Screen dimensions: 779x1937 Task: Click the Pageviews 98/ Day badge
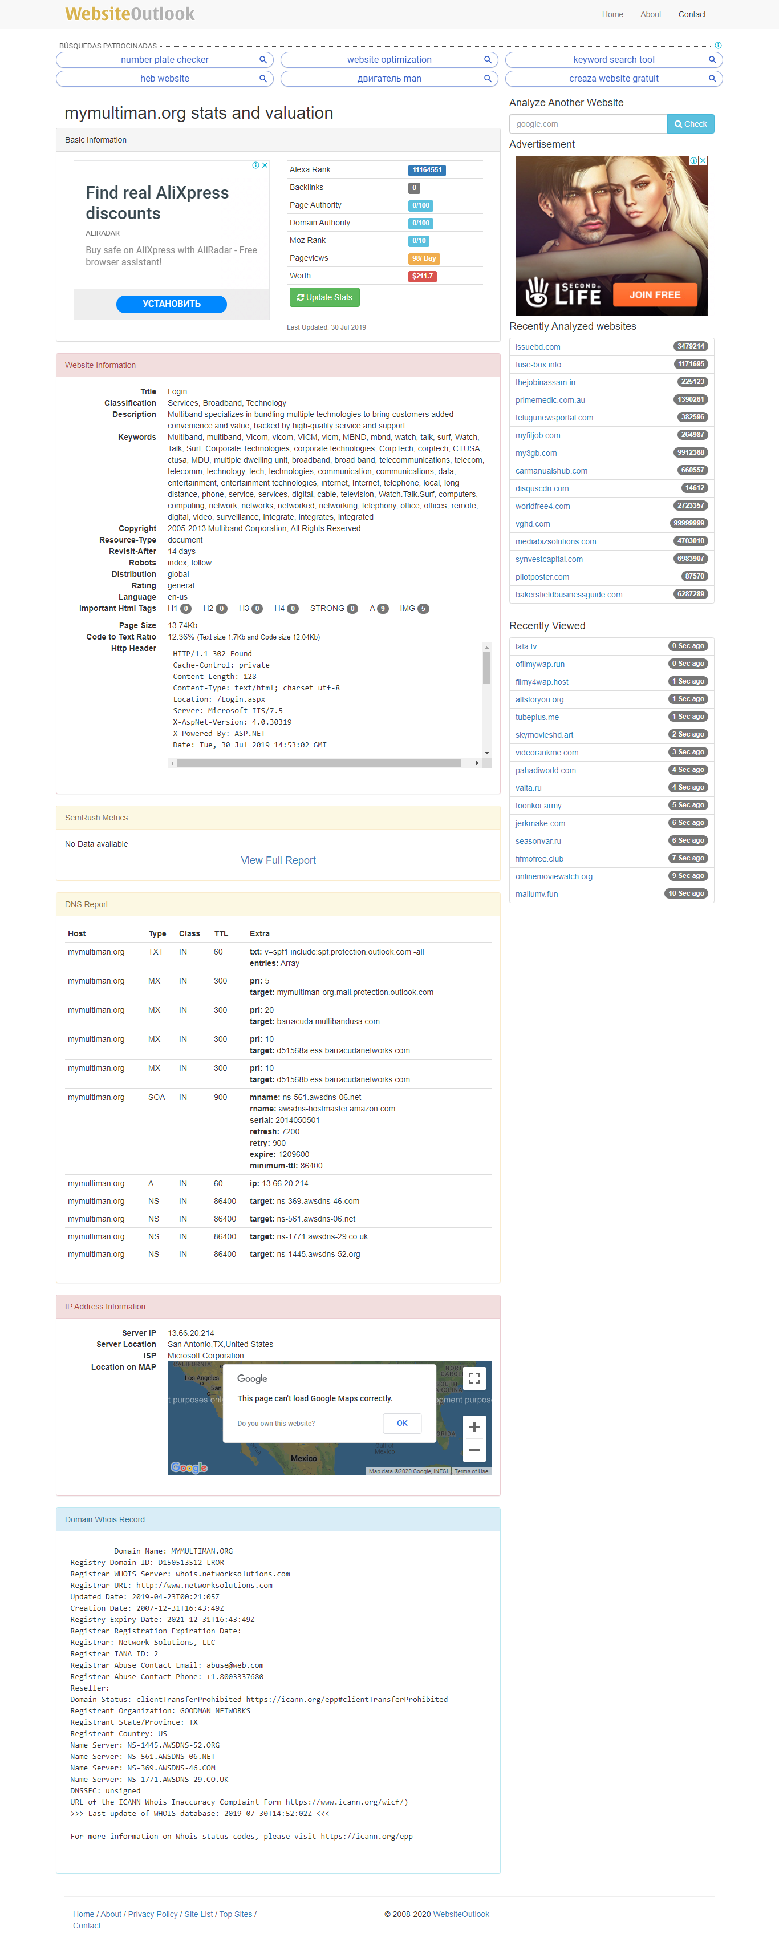(x=424, y=258)
